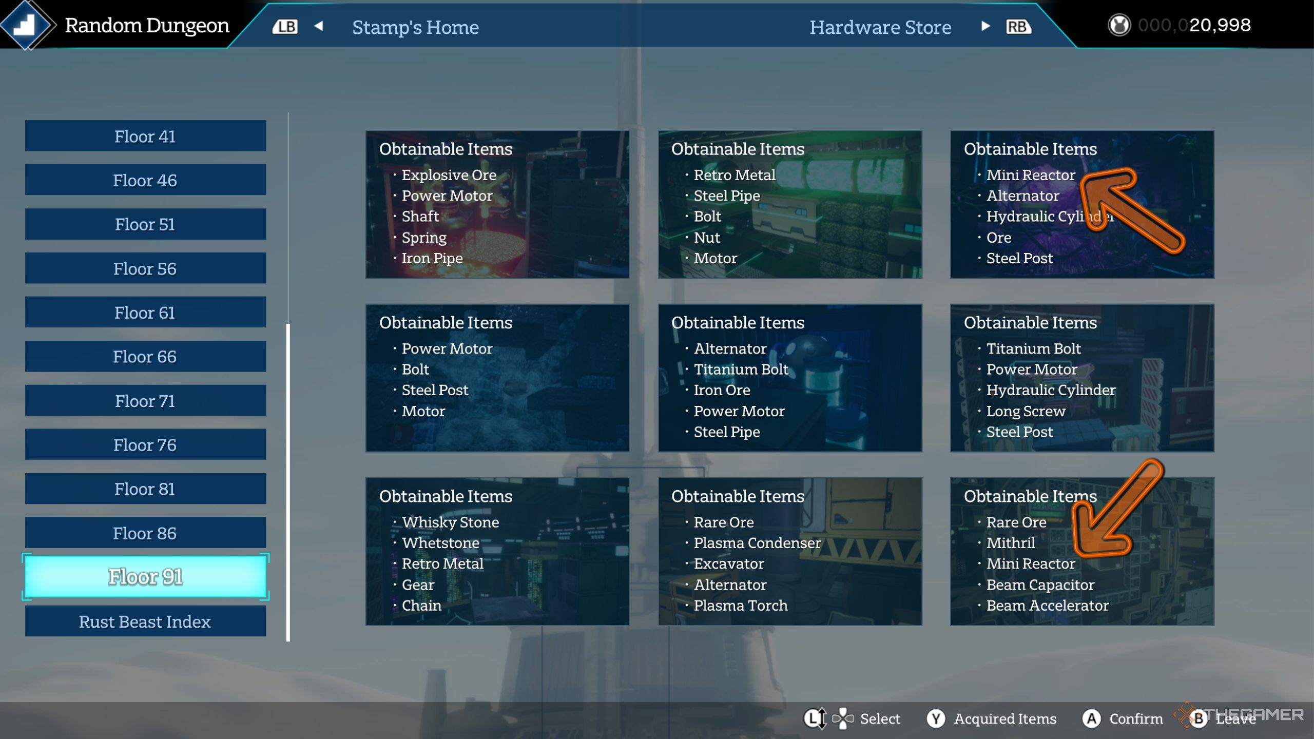
Task: Click the LB shoulder button icon
Action: pos(285,27)
